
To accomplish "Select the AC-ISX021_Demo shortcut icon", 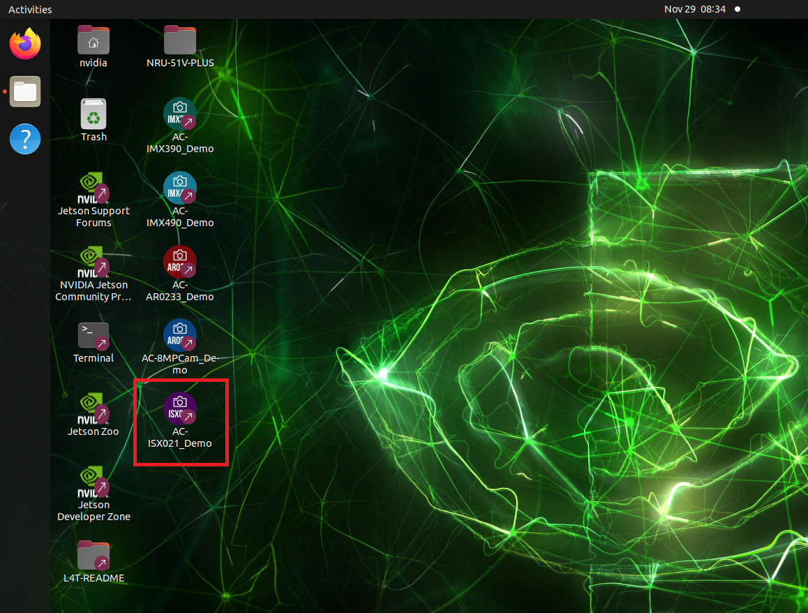I will pyautogui.click(x=180, y=410).
